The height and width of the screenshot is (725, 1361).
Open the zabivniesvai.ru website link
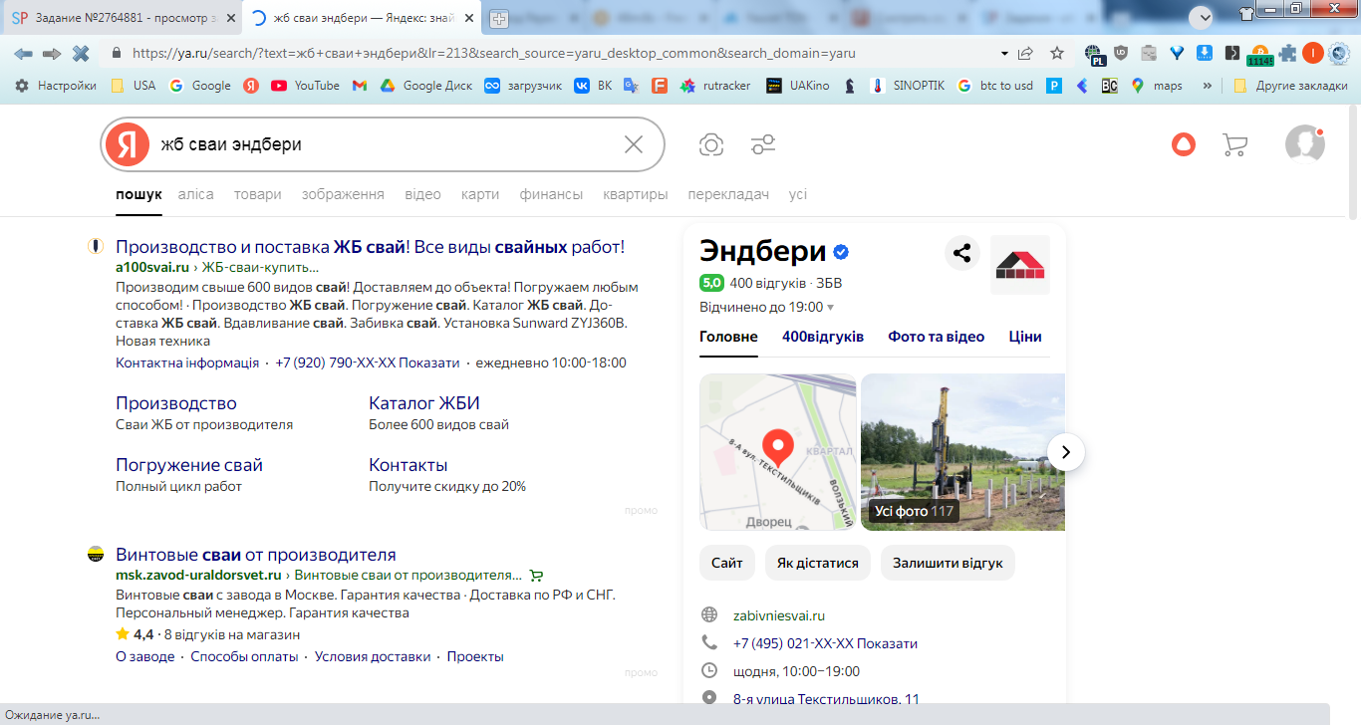(779, 615)
